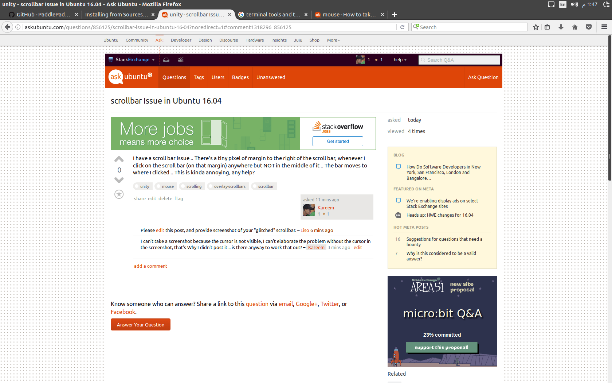Go to Firefox home using the home icon
Screen dimensions: 612x383
pyautogui.click(x=575, y=27)
